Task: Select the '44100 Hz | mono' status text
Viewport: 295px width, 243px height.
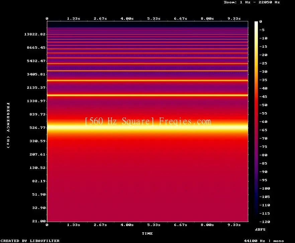Action: pos(264,241)
